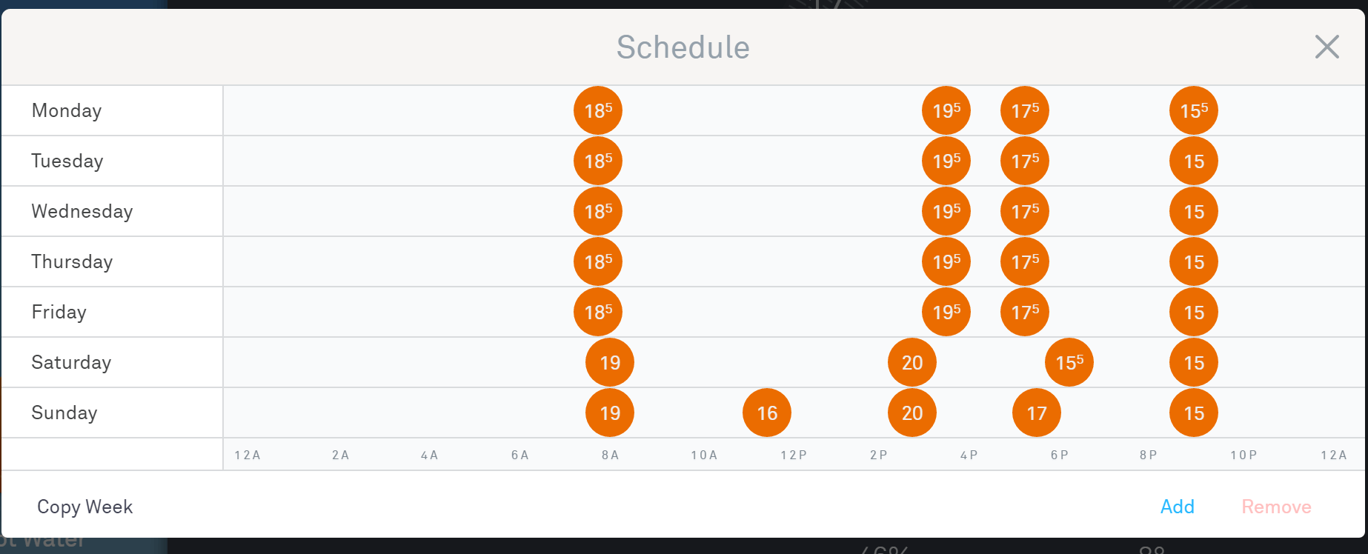Select Friday's 18.5 morning setpoint
This screenshot has height=554, width=1368.
click(x=598, y=313)
